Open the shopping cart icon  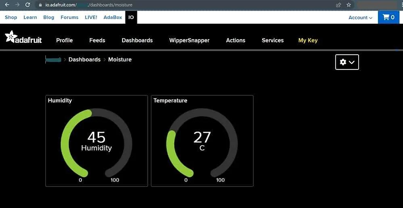tap(386, 17)
